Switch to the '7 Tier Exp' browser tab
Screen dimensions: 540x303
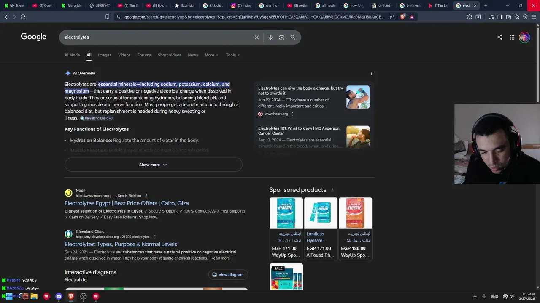[x=438, y=5]
